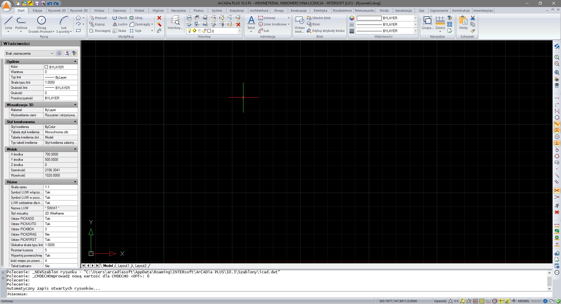This screenshot has width=561, height=304.
Task: Click the Wklej paste icon
Action: click(463, 23)
